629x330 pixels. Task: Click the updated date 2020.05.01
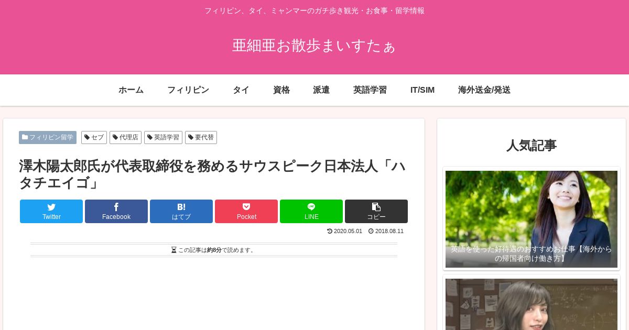click(348, 231)
